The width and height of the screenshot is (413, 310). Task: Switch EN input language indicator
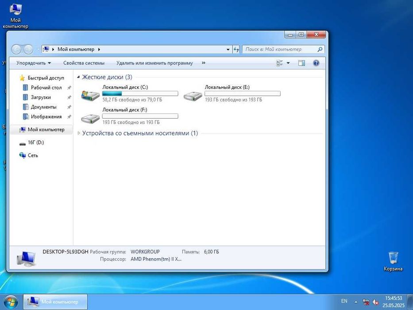tap(344, 301)
